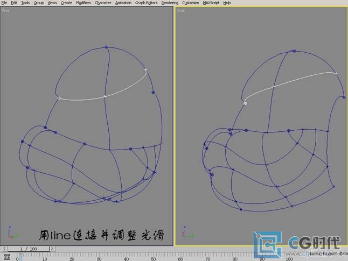Click frame 10 on the trackbar
The image size is (348, 261).
[x=45, y=258]
